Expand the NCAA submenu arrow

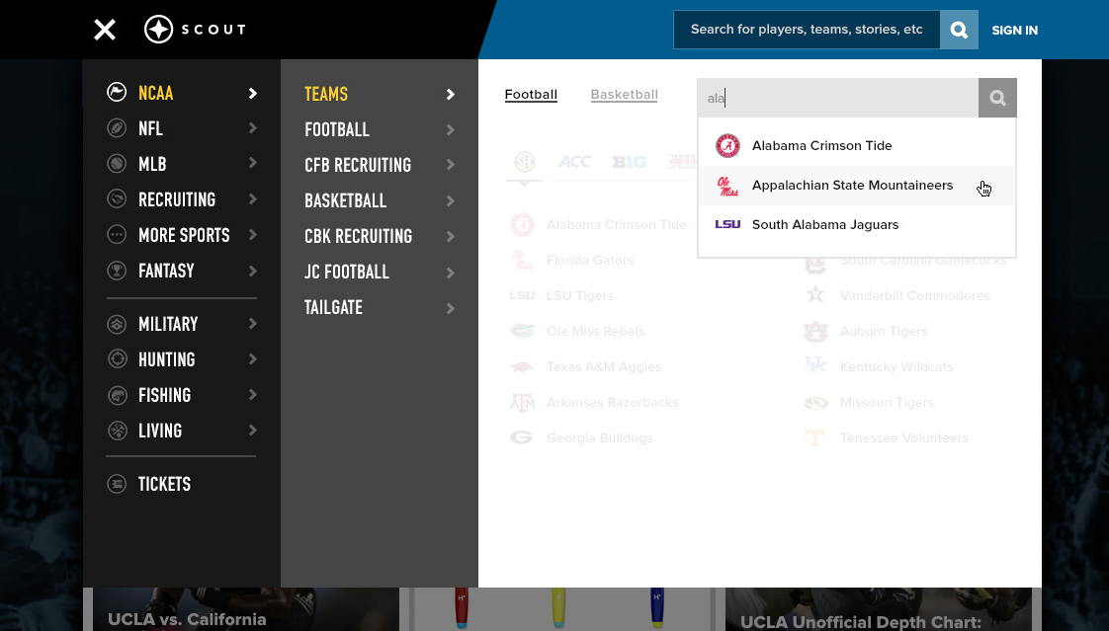pos(252,93)
